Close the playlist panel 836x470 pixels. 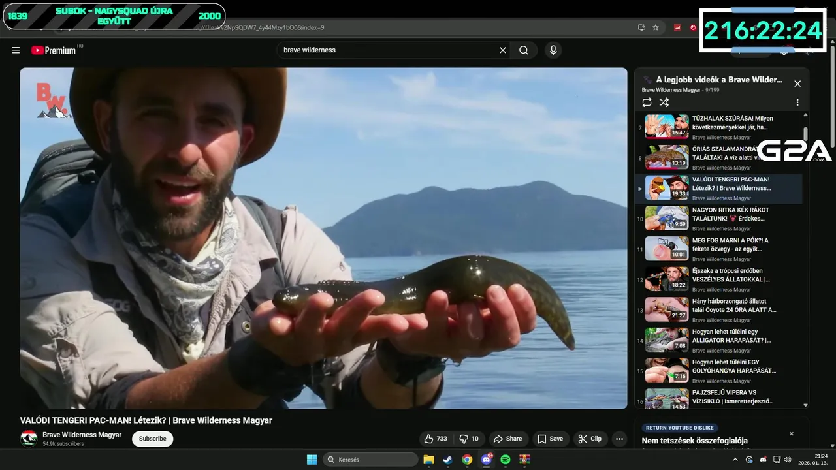pyautogui.click(x=797, y=84)
